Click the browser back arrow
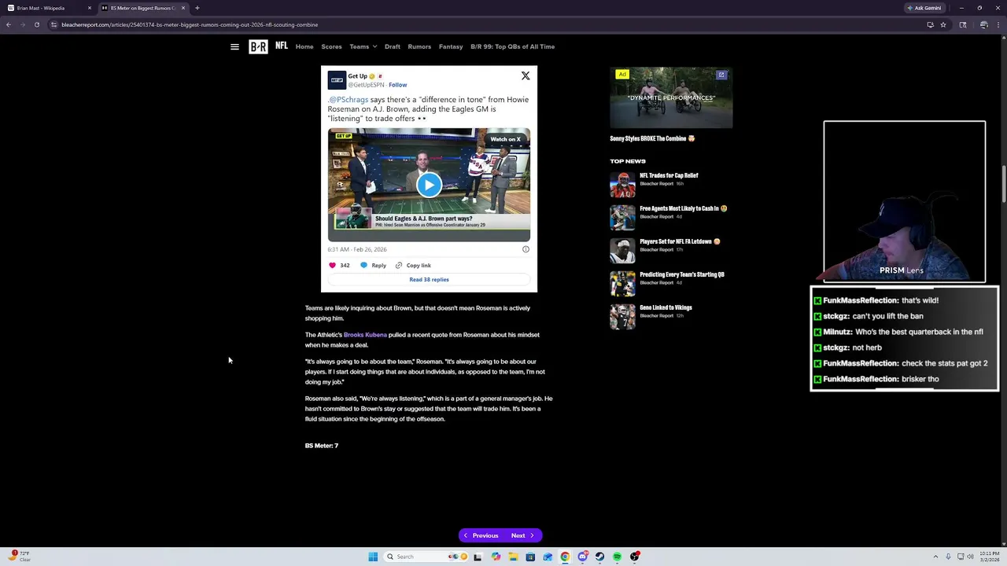The image size is (1007, 566). tap(9, 24)
